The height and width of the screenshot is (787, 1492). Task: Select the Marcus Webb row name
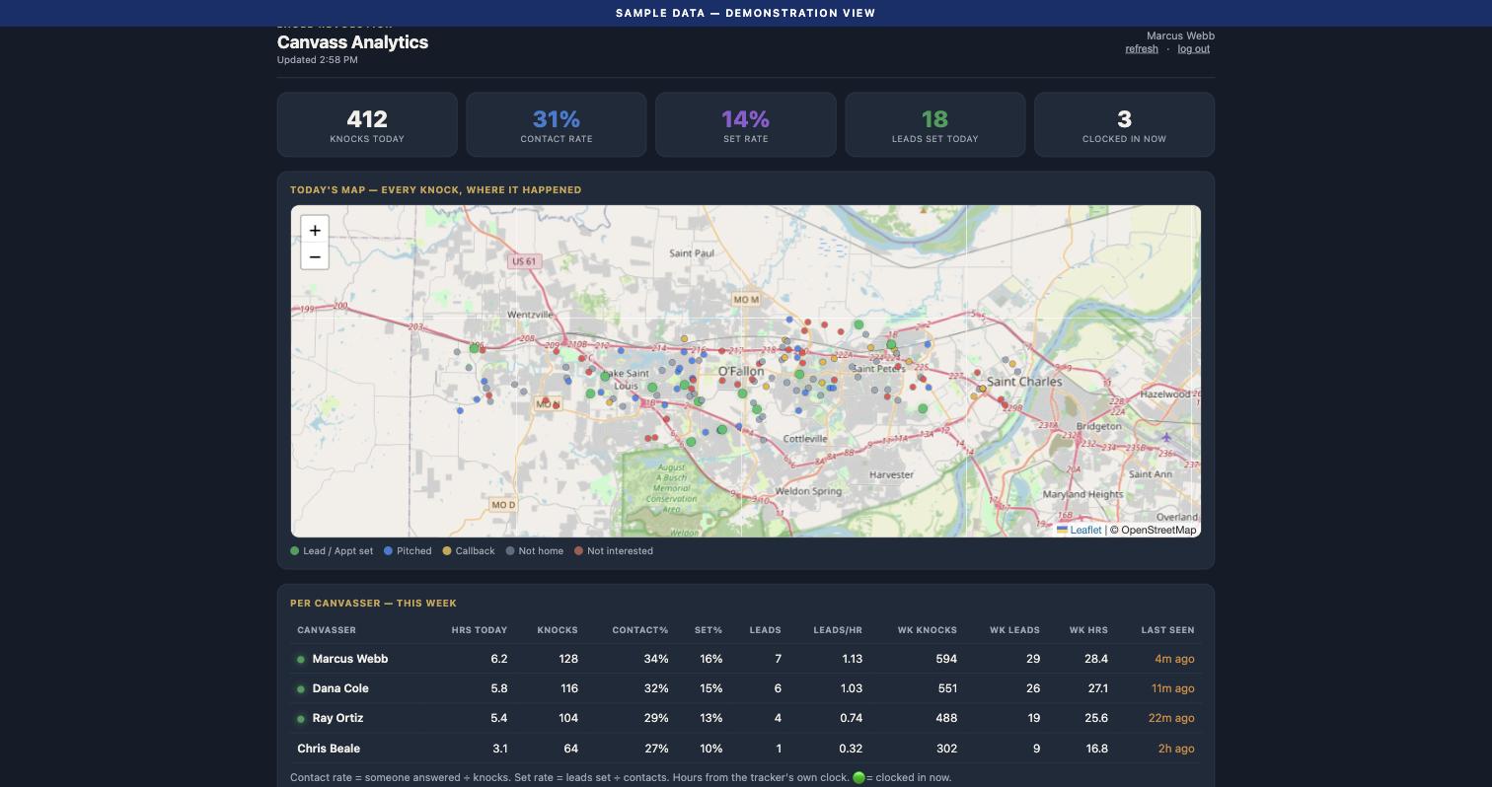click(x=350, y=659)
